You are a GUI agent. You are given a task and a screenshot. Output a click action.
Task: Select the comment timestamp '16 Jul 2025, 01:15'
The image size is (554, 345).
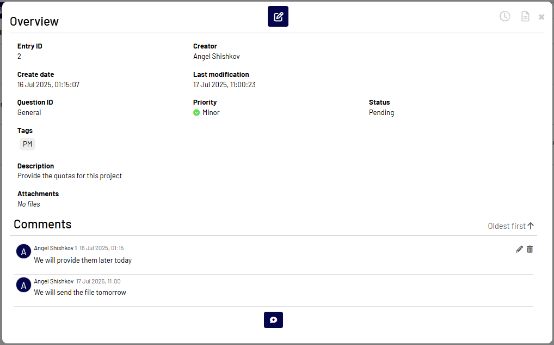[101, 248]
